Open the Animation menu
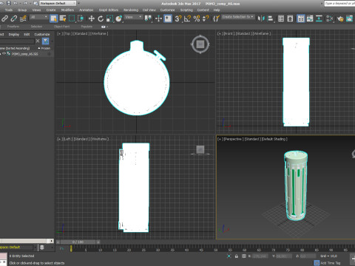 pos(87,10)
